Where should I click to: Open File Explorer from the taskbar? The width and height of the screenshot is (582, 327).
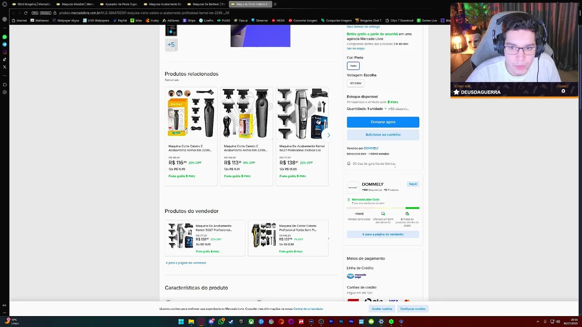click(191, 322)
